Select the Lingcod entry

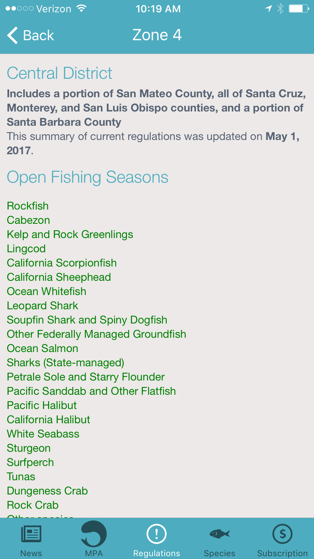[26, 249]
